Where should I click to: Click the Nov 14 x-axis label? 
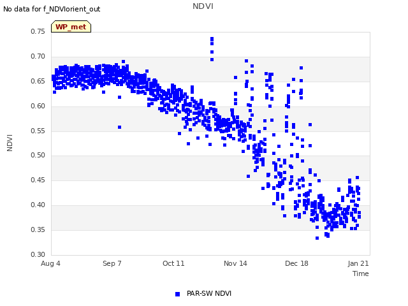pyautogui.click(x=235, y=263)
